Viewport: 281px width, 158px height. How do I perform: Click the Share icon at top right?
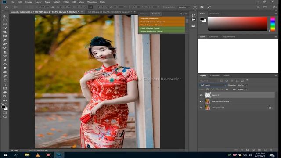274,7
